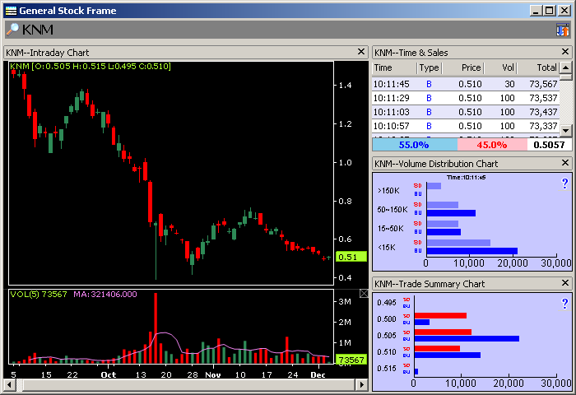Click the General Stock Frame title bar icon

pyautogui.click(x=11, y=11)
